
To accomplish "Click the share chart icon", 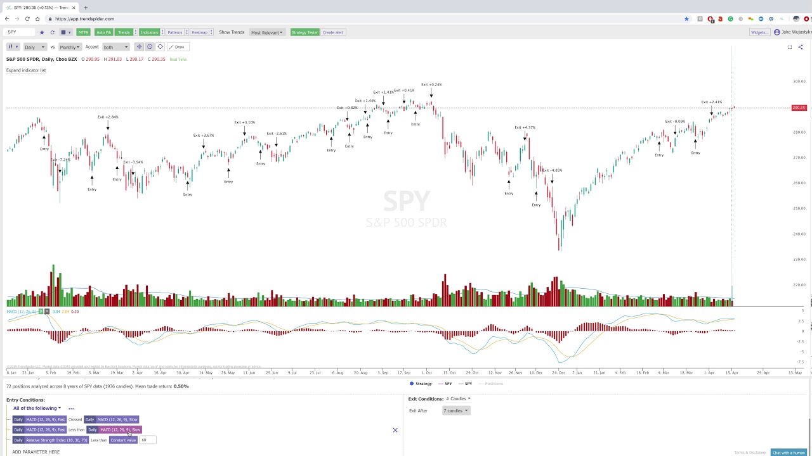I will pos(800,47).
